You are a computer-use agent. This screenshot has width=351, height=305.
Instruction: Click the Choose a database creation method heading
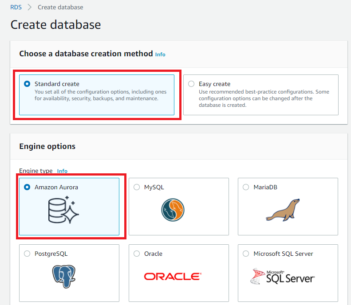coord(86,54)
